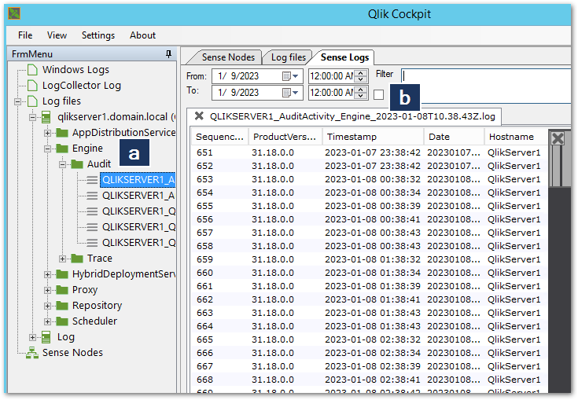
Task: Click the Sense Nodes tree entry
Action: click(72, 353)
